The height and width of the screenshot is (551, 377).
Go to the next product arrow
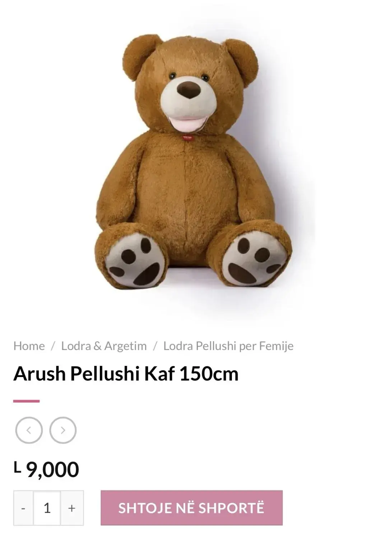coord(63,430)
